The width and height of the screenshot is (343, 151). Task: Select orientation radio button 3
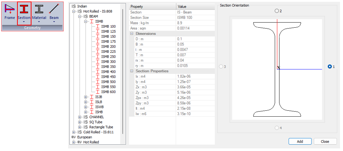point(222,67)
